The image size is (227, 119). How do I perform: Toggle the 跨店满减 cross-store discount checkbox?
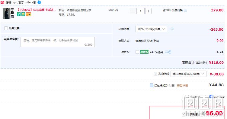coord(155,74)
